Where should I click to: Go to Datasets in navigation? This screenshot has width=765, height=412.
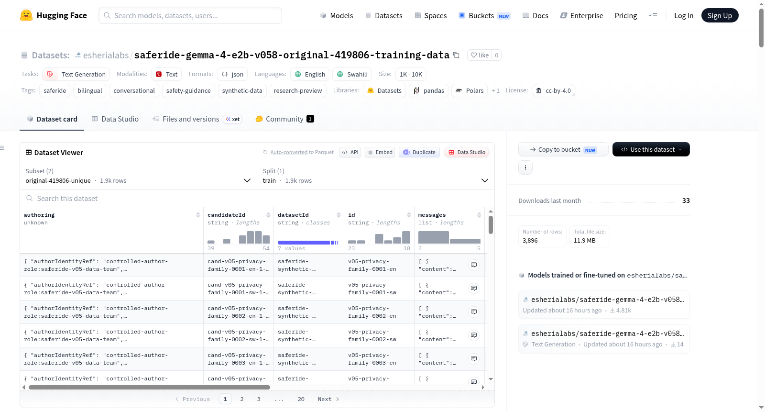(x=383, y=15)
